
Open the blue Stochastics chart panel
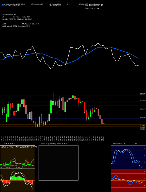(128, 157)
